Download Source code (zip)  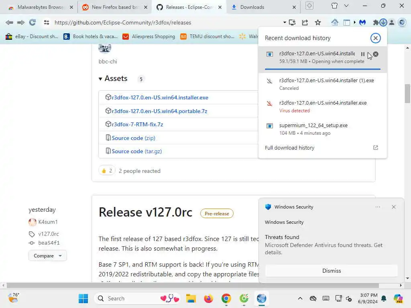pos(133,138)
